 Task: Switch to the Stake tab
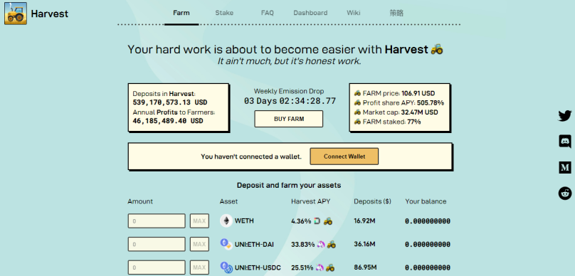(x=224, y=13)
